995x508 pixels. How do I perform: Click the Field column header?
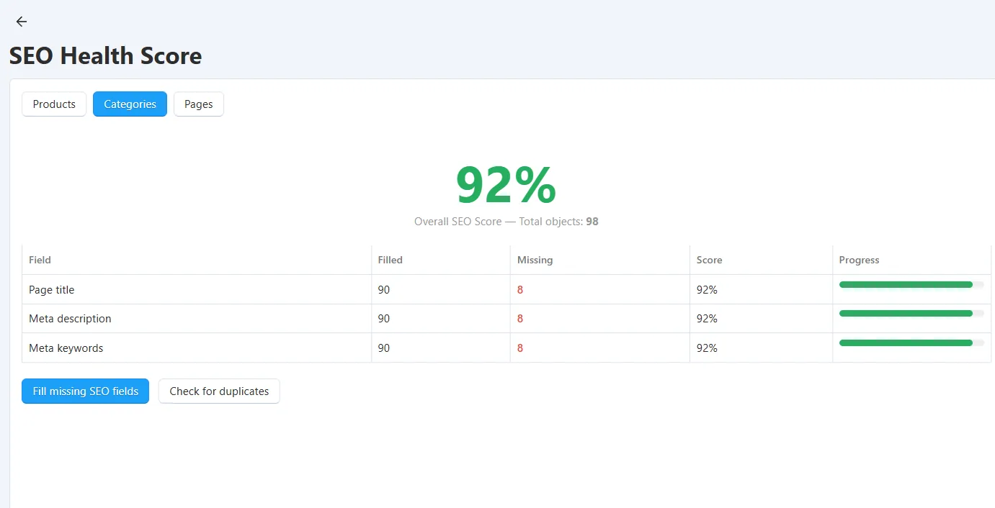click(x=40, y=260)
